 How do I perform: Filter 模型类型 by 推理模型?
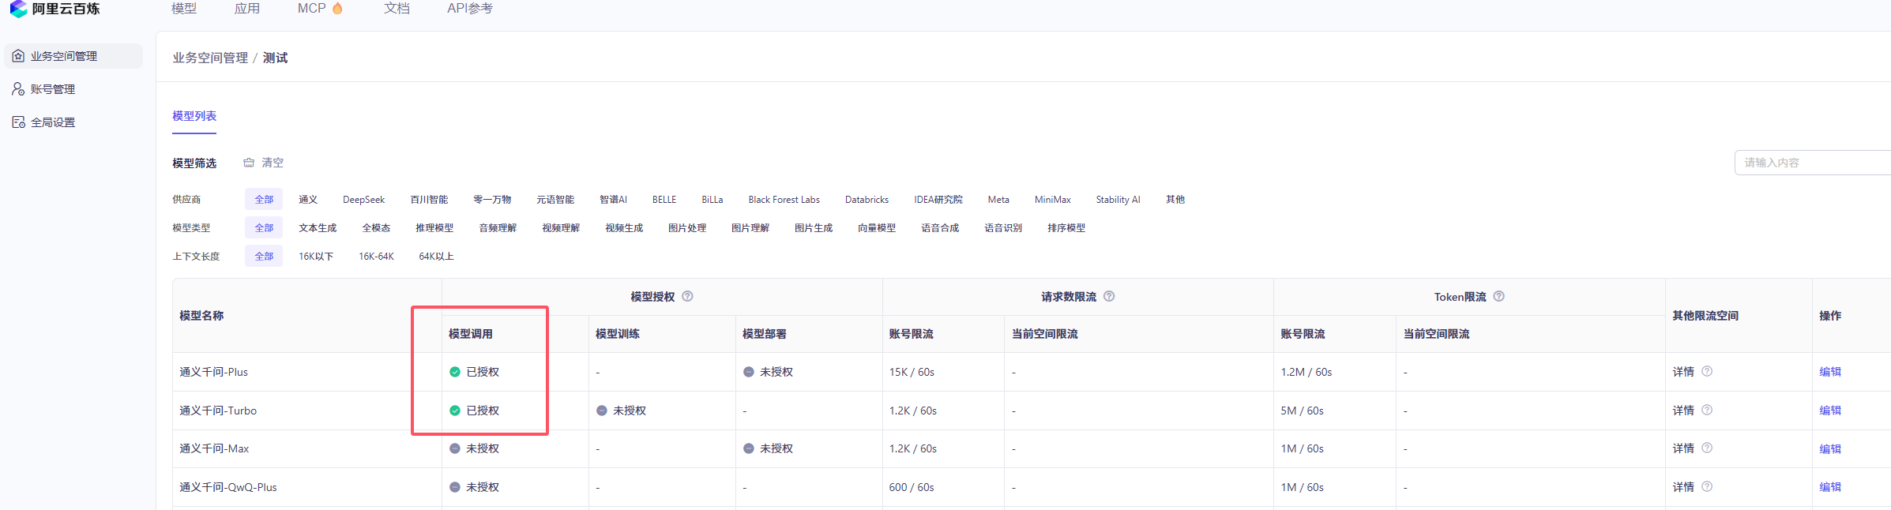(x=434, y=228)
